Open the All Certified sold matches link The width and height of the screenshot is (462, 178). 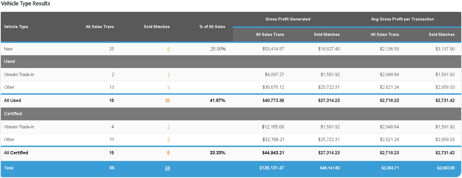click(168, 153)
